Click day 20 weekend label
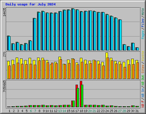The width and height of the screenshot is (146, 114). (90, 111)
